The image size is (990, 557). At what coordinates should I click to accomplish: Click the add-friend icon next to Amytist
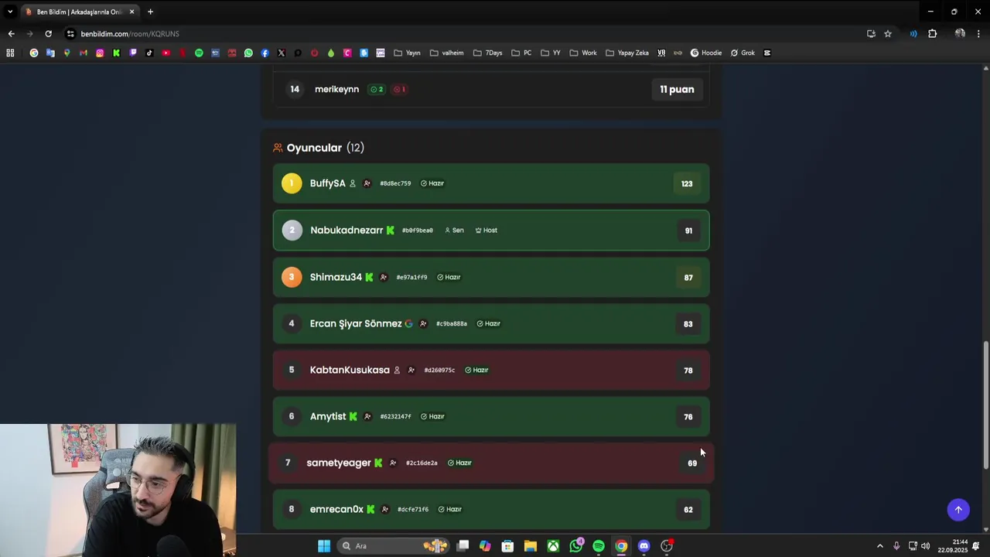pos(367,416)
